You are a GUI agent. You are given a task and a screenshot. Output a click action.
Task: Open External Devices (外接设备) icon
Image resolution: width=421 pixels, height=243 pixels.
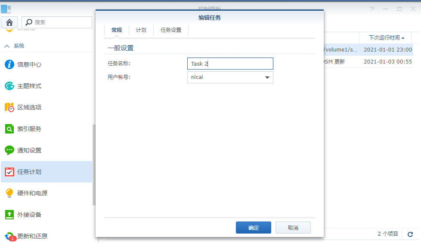[9, 215]
